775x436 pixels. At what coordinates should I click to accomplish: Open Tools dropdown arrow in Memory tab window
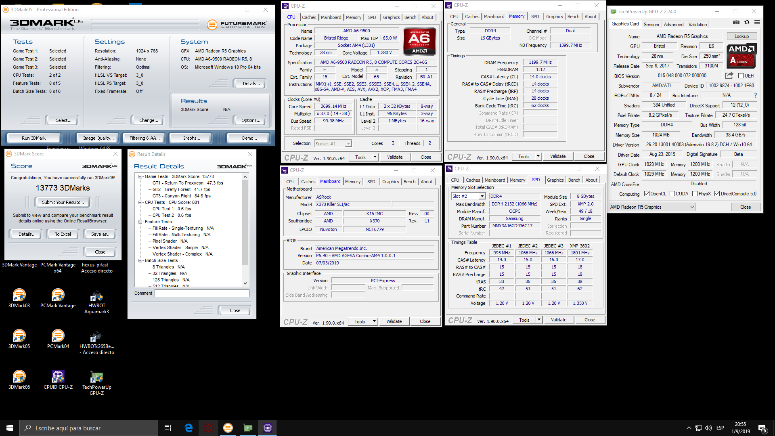pyautogui.click(x=538, y=156)
